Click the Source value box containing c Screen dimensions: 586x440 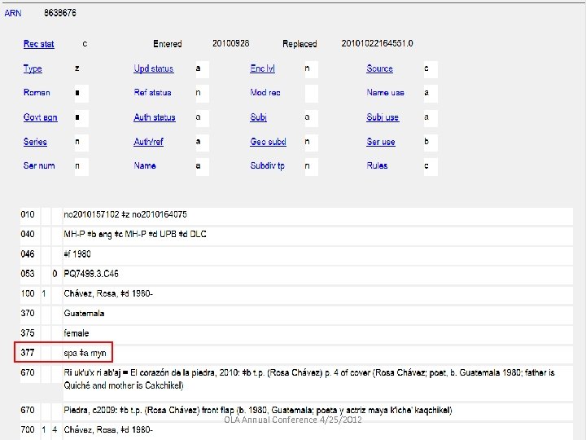431,69
